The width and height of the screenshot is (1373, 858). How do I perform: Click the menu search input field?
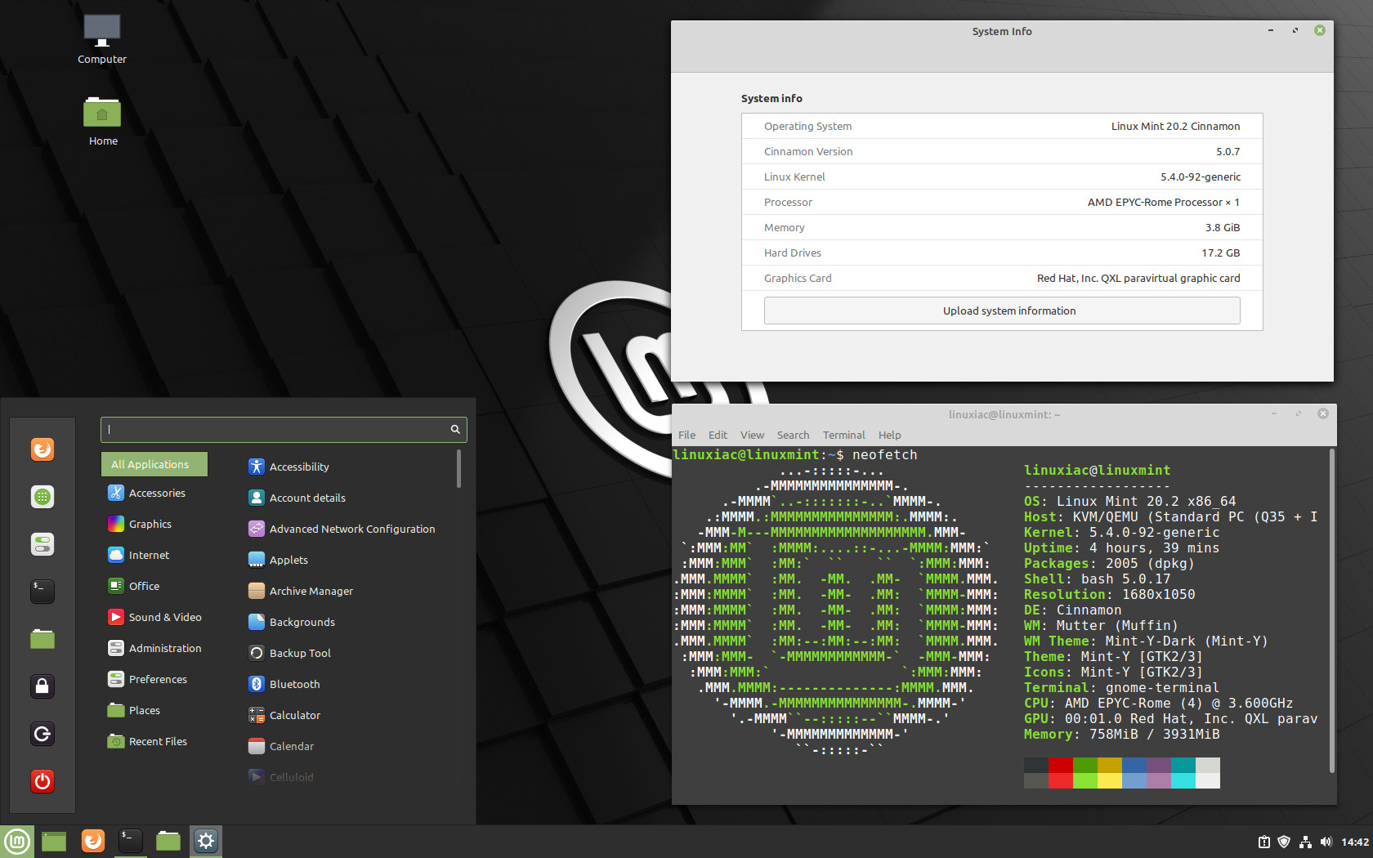[x=284, y=429]
